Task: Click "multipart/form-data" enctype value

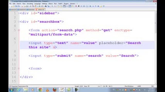Action: (52, 34)
